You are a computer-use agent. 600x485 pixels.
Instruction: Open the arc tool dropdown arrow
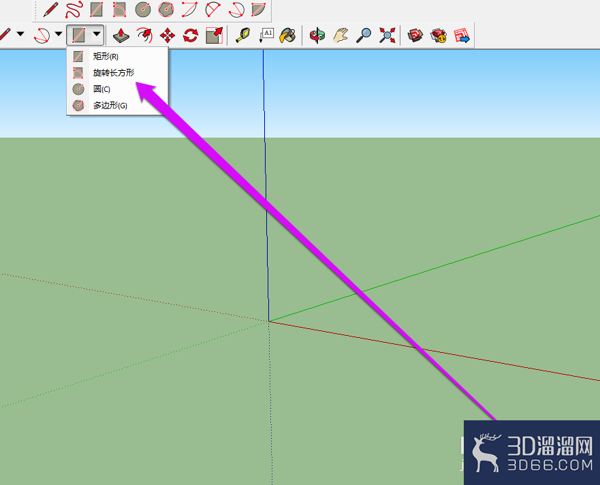(58, 35)
